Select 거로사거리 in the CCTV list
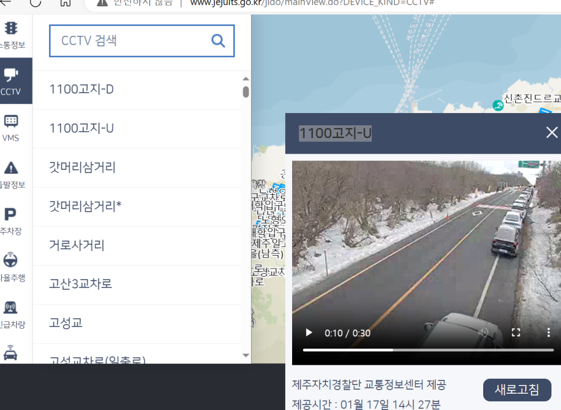The height and width of the screenshot is (410, 561). pyautogui.click(x=136, y=245)
